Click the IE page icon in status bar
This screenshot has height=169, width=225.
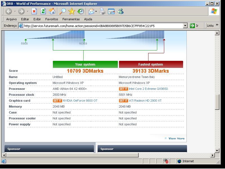coord(4,161)
